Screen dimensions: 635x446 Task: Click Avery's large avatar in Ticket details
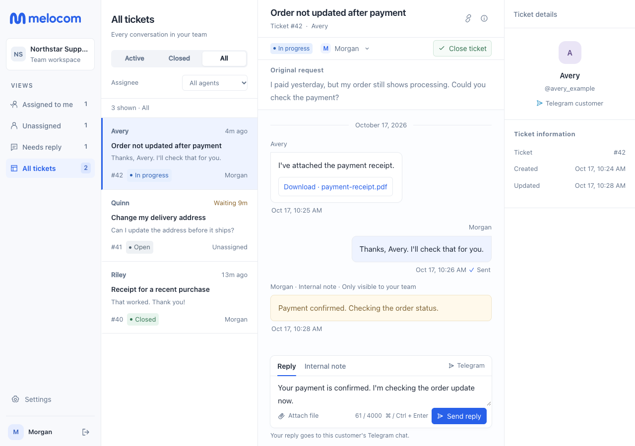[570, 53]
